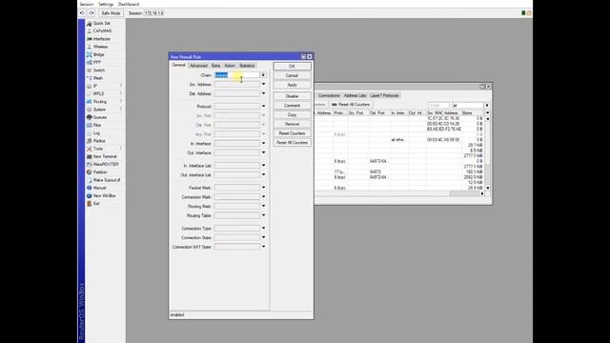Click the Disable button
610x343 pixels.
292,96
